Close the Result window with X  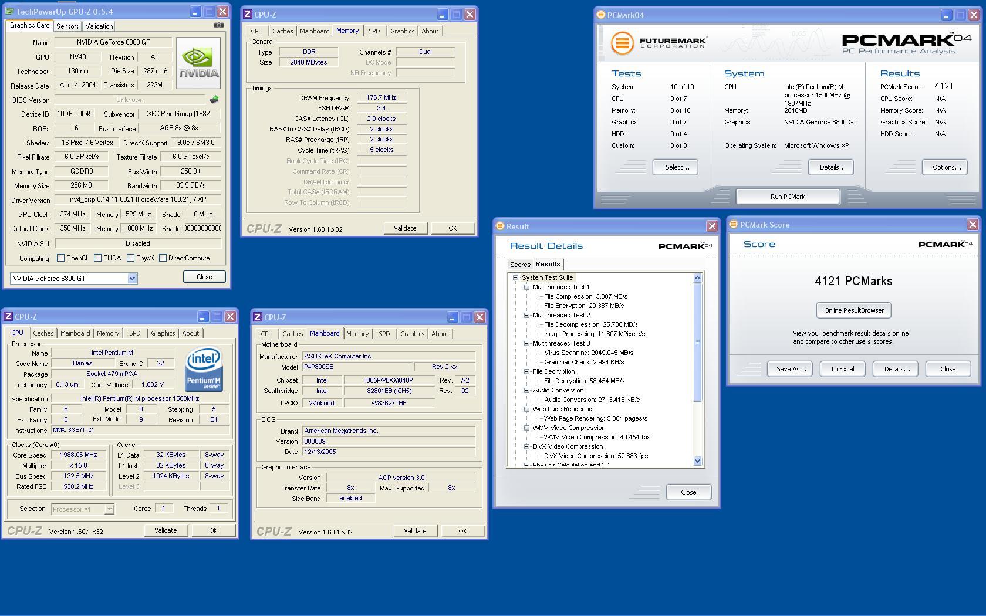pyautogui.click(x=712, y=226)
